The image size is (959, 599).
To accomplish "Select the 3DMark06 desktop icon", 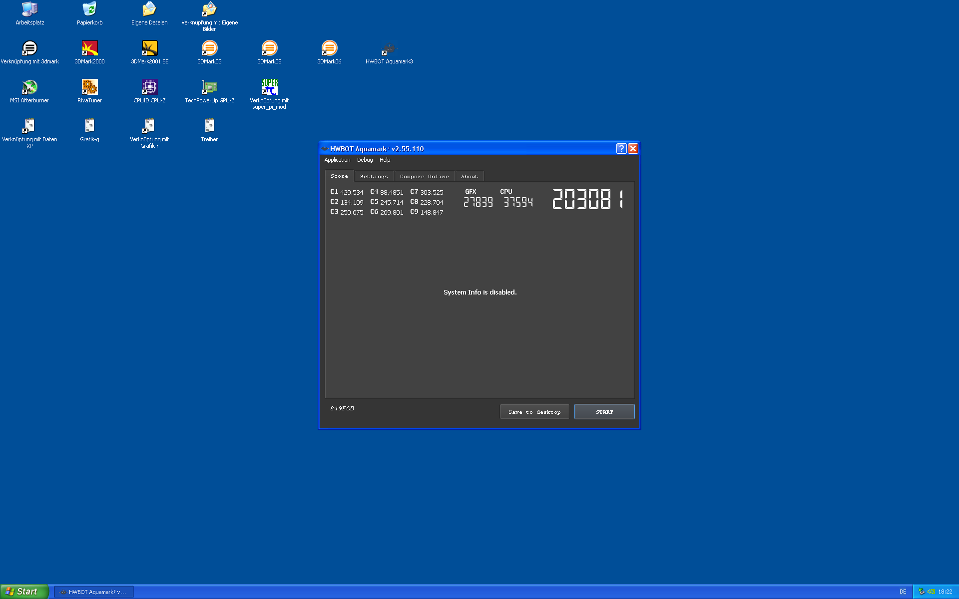I will tap(329, 52).
